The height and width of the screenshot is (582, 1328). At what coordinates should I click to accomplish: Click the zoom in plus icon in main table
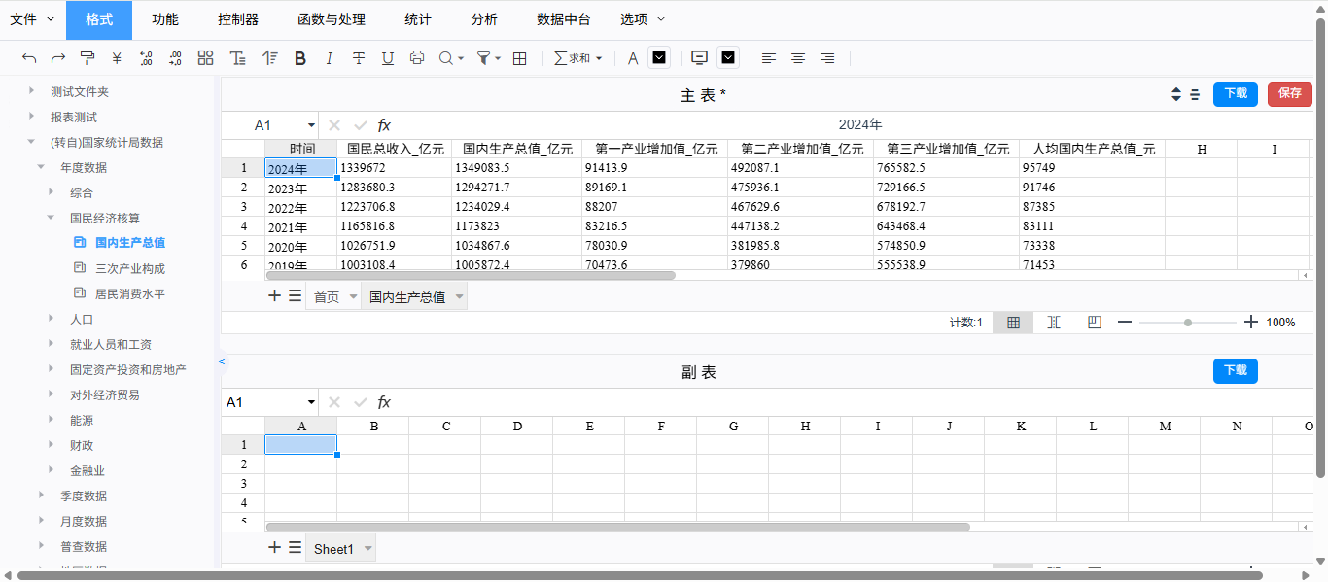pos(1250,322)
